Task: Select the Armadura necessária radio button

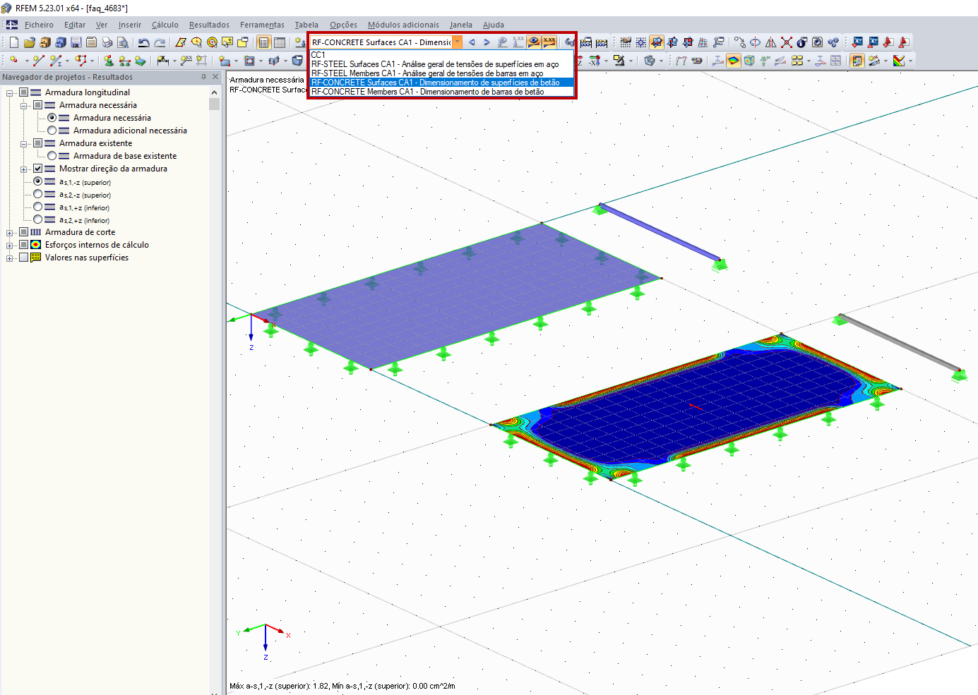Action: point(52,118)
